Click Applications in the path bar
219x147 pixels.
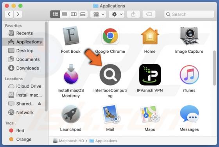pyautogui.click(x=103, y=141)
